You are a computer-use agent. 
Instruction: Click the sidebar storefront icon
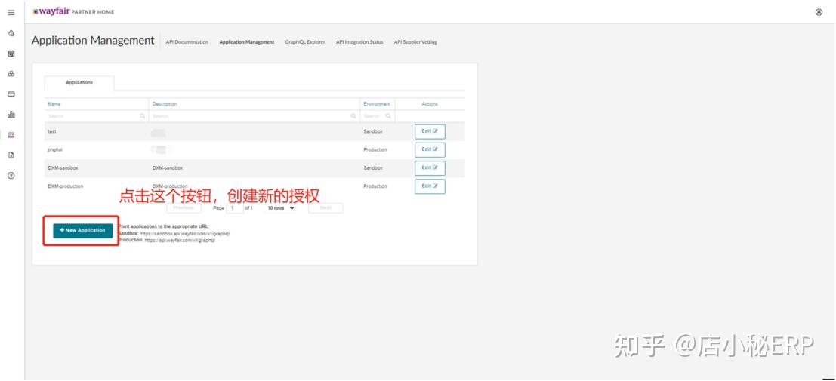pyautogui.click(x=11, y=54)
